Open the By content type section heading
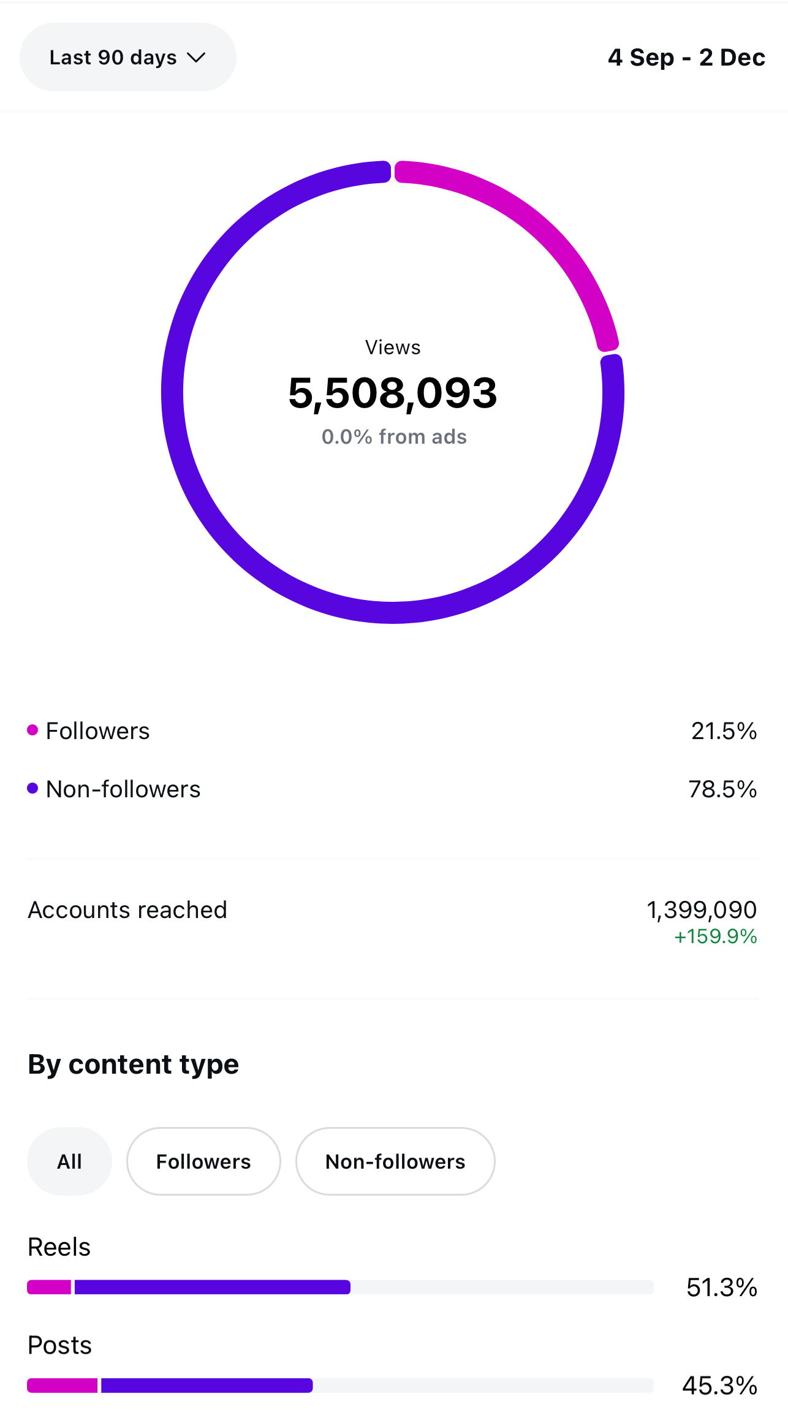The width and height of the screenshot is (788, 1423). click(132, 1064)
